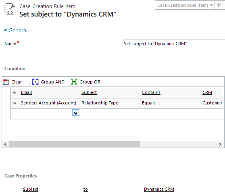Click the Email condition entity link
This screenshot has height=196, width=225.
tap(26, 92)
